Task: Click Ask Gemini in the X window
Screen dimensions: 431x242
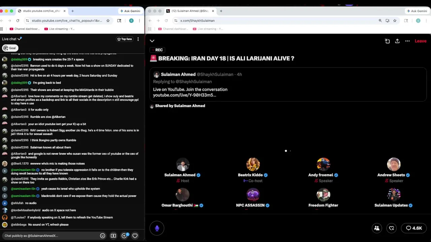Action: [417, 11]
